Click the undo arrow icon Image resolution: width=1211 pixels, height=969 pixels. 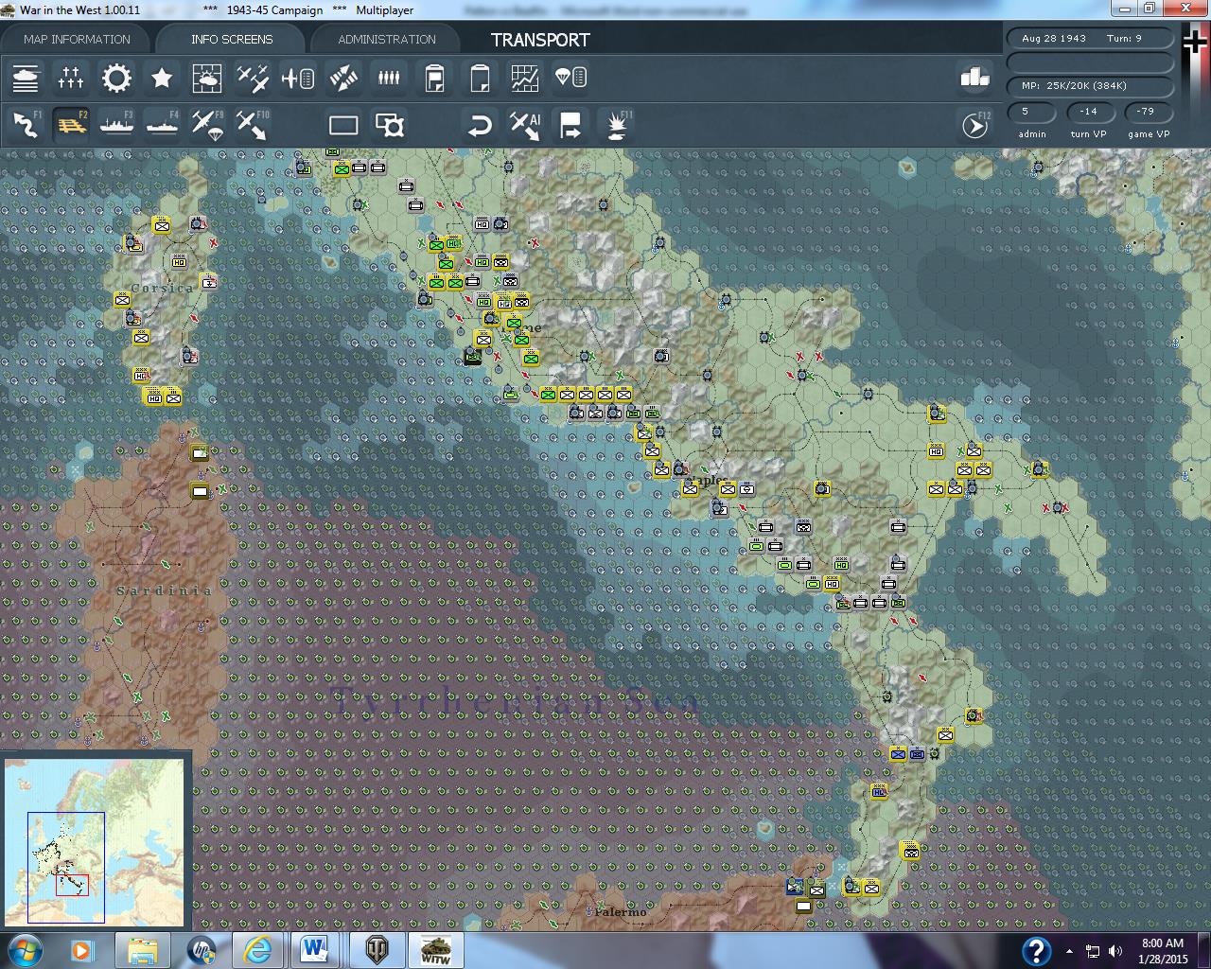click(481, 125)
